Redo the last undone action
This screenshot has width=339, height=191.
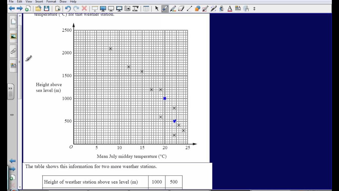pos(76,8)
